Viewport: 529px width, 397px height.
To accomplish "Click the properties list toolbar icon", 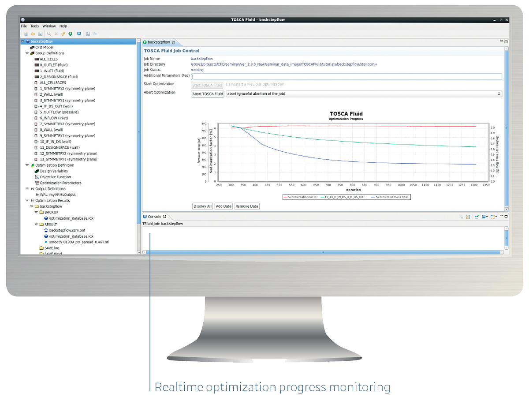I will (x=88, y=34).
